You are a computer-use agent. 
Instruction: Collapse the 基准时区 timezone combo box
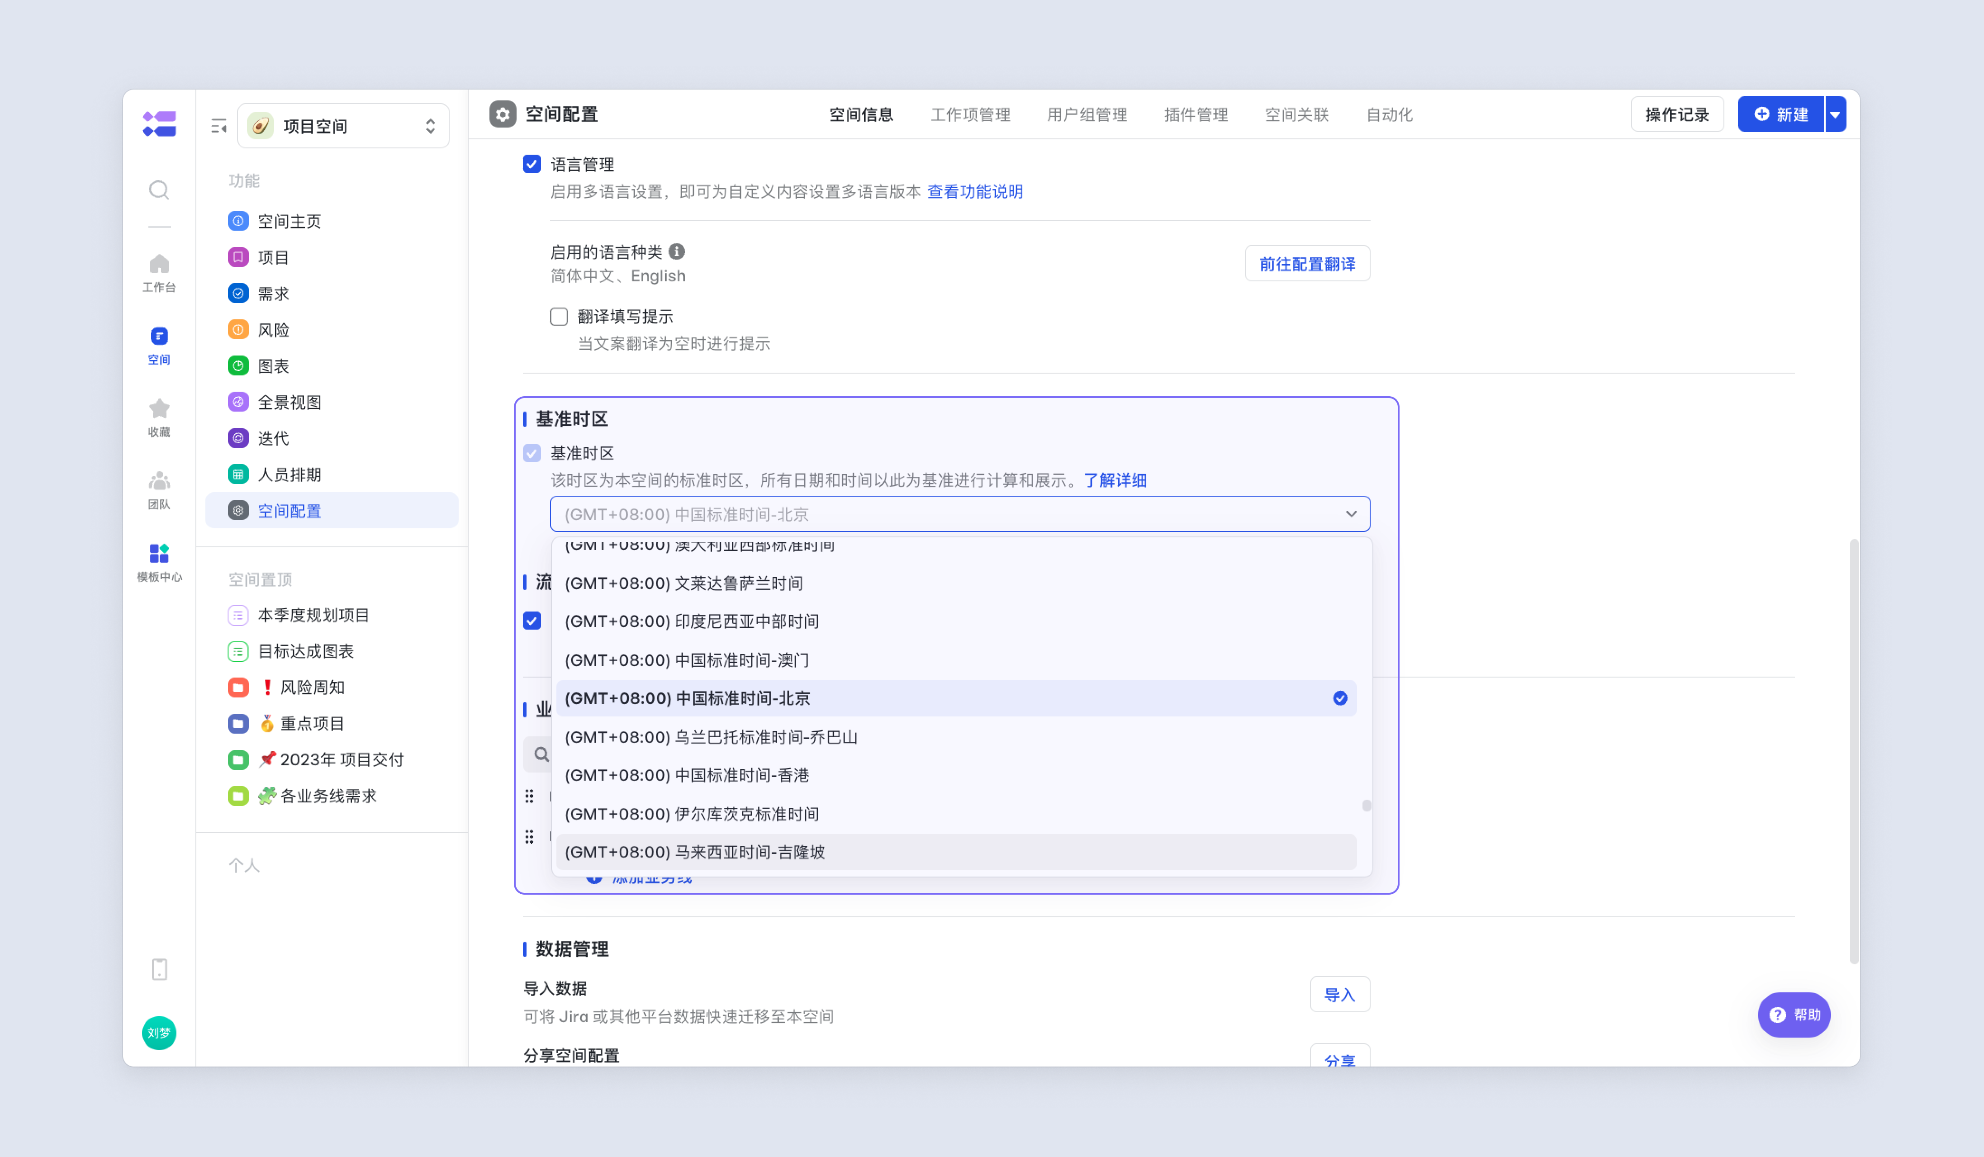(x=960, y=514)
